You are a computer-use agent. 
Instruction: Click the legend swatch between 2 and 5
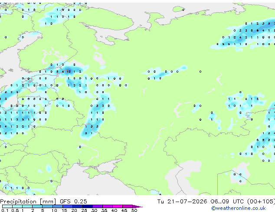click(37, 206)
